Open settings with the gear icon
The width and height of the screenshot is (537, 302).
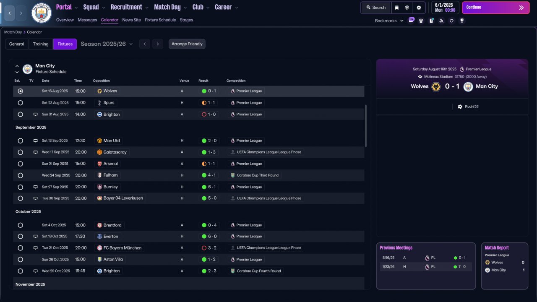[x=419, y=8]
